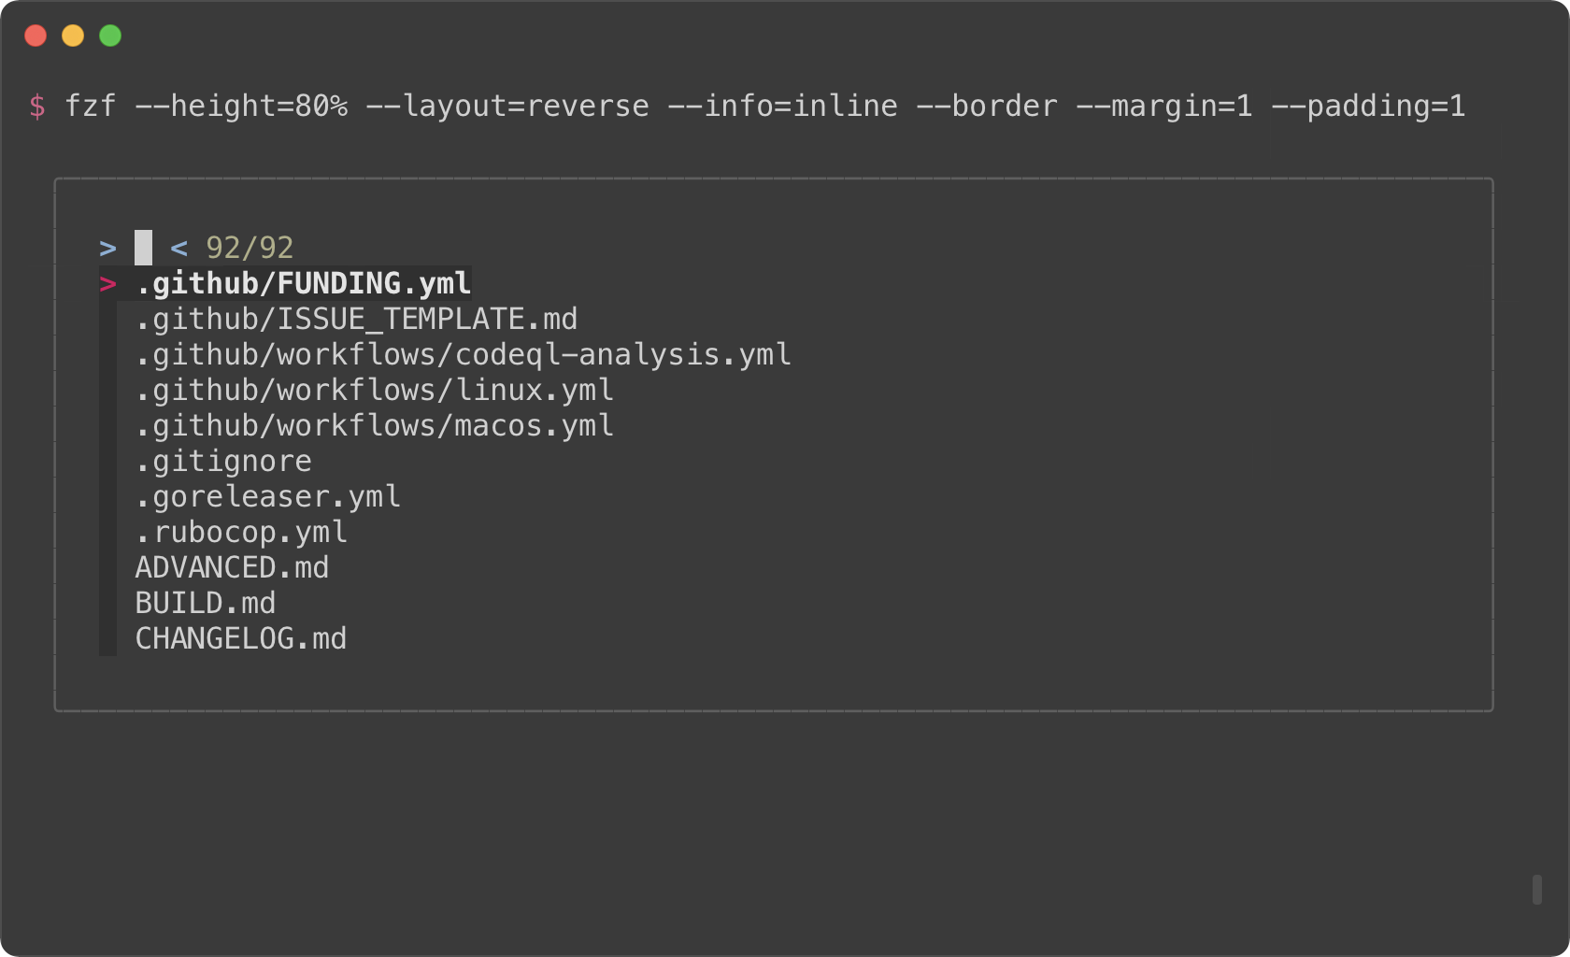Image resolution: width=1570 pixels, height=957 pixels.
Task: Select .github/FUNDING.yml entry
Action: pyautogui.click(x=303, y=283)
